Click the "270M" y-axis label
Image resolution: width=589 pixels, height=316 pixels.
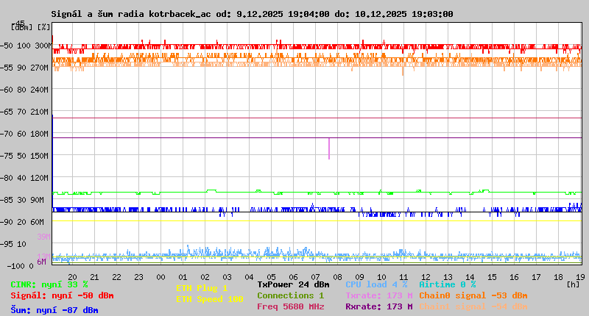coord(40,68)
